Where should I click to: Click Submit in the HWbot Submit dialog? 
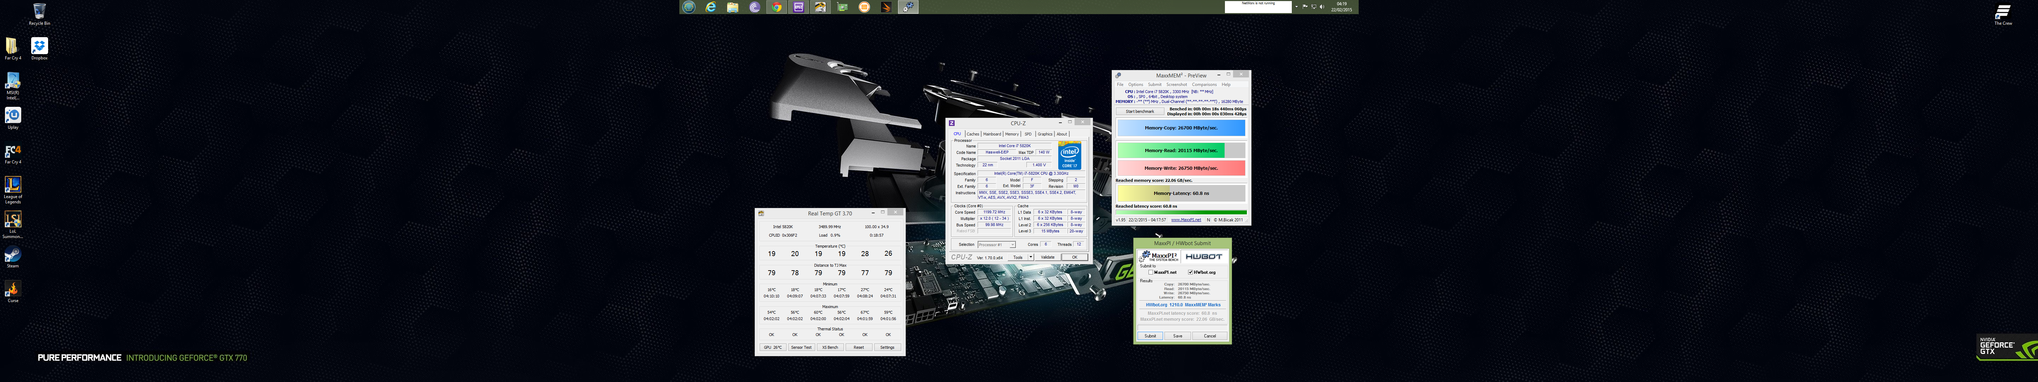[1150, 335]
